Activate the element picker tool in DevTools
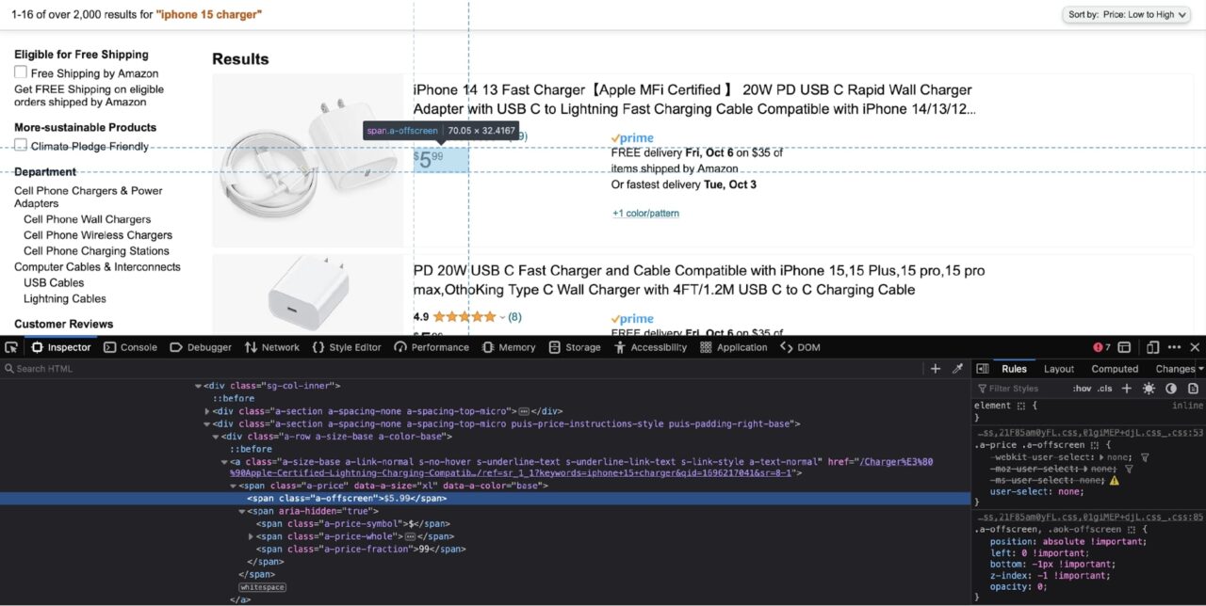The width and height of the screenshot is (1206, 606). pyautogui.click(x=11, y=347)
